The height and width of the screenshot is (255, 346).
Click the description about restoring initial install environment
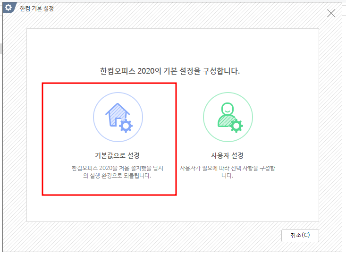pos(118,172)
